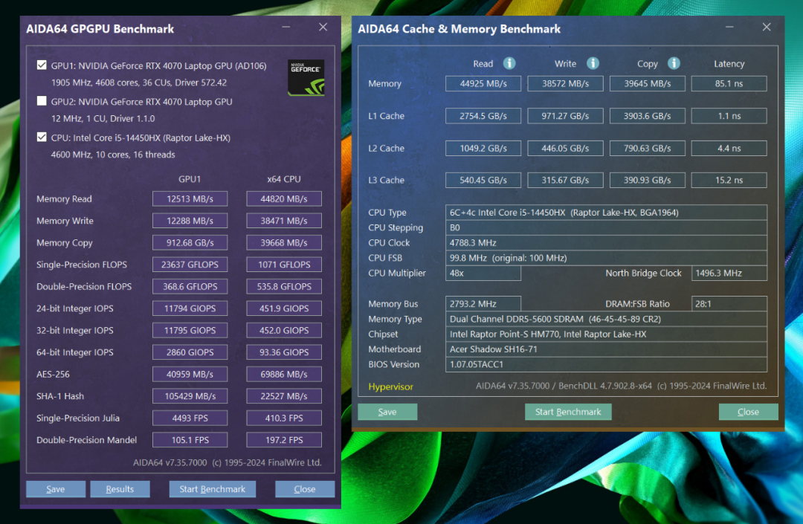This screenshot has width=803, height=524.
Task: Click the NVIDIA GeForce logo
Action: tap(306, 77)
